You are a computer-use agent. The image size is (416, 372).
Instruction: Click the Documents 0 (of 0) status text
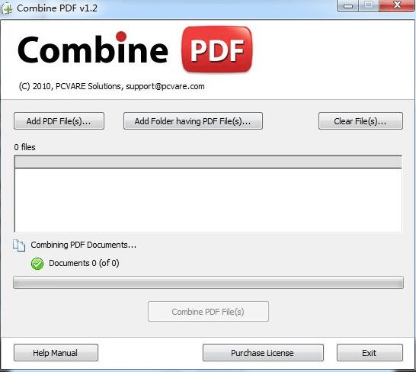(x=84, y=263)
